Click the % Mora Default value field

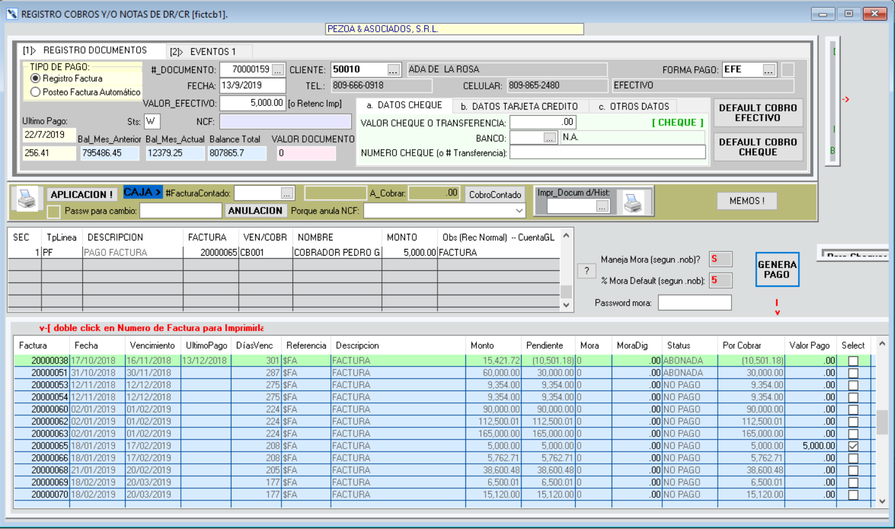[720, 281]
